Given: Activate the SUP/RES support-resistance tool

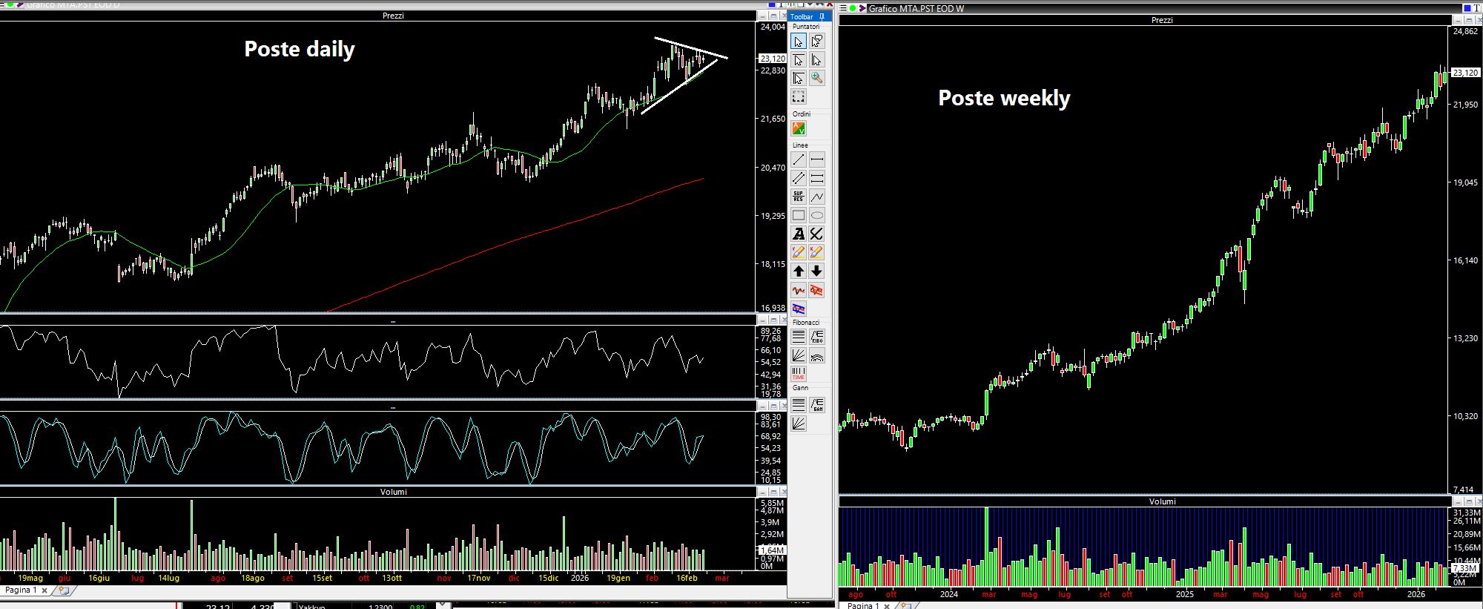Looking at the screenshot, I should click(798, 197).
